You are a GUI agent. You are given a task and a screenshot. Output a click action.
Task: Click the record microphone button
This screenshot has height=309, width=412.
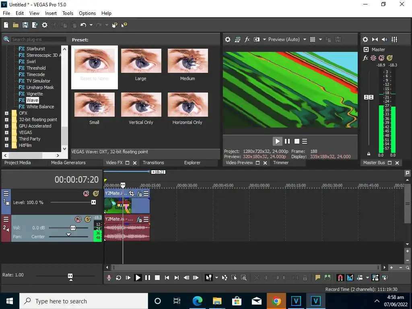pyautogui.click(x=109, y=278)
